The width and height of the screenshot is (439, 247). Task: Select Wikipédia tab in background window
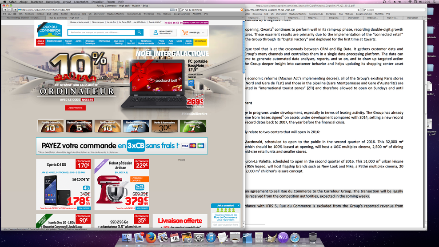(333, 18)
